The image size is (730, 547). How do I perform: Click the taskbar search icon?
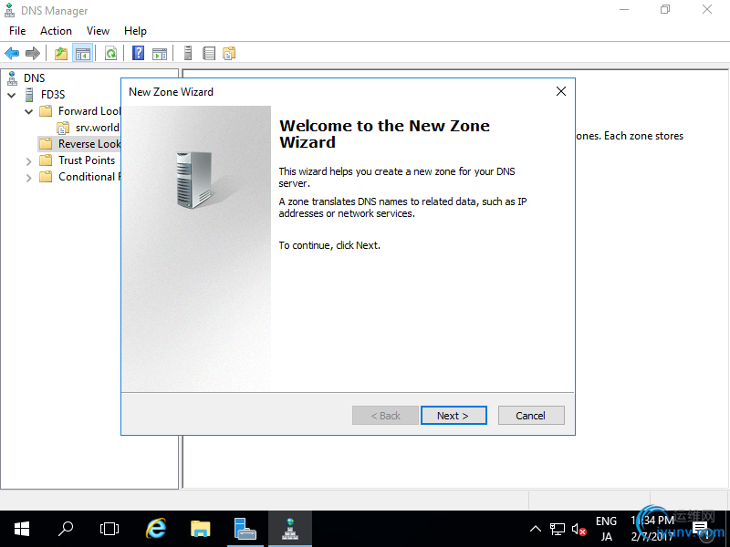point(66,529)
